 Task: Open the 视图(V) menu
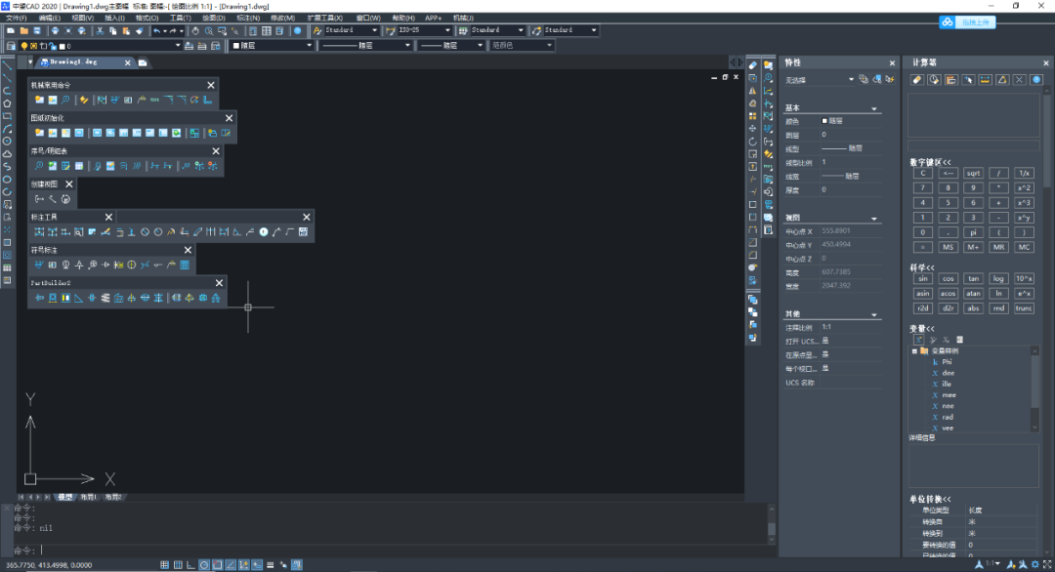point(82,19)
